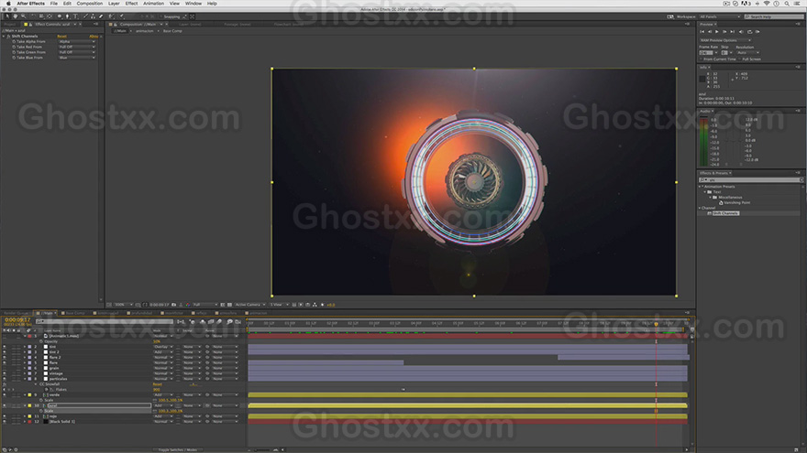Screen dimensions: 807x453
Task: Toggle loop option in Preview panel
Action: coord(749,32)
